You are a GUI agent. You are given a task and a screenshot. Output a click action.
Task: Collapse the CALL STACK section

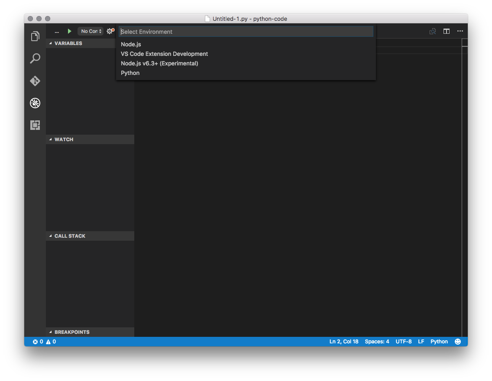tap(90, 236)
